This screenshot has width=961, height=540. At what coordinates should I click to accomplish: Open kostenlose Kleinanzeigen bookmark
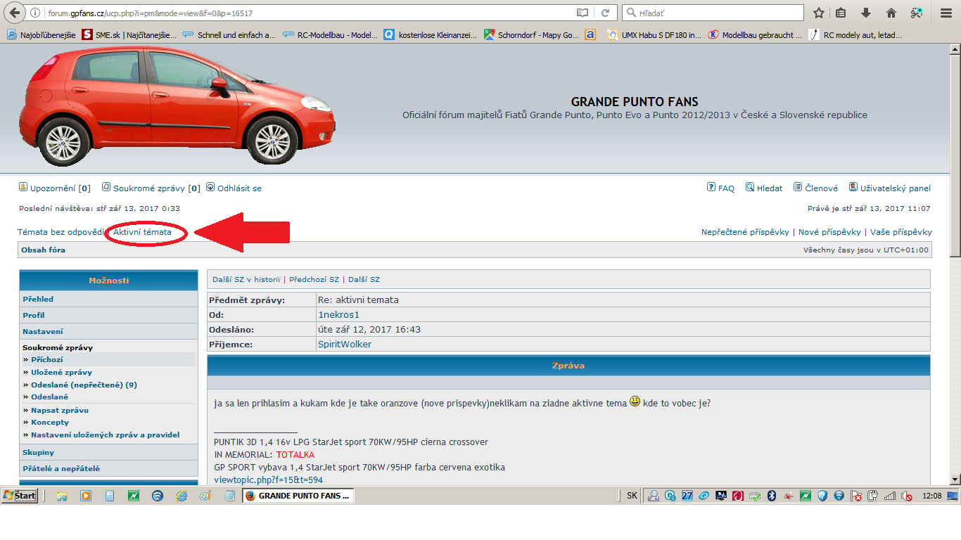pyautogui.click(x=430, y=34)
